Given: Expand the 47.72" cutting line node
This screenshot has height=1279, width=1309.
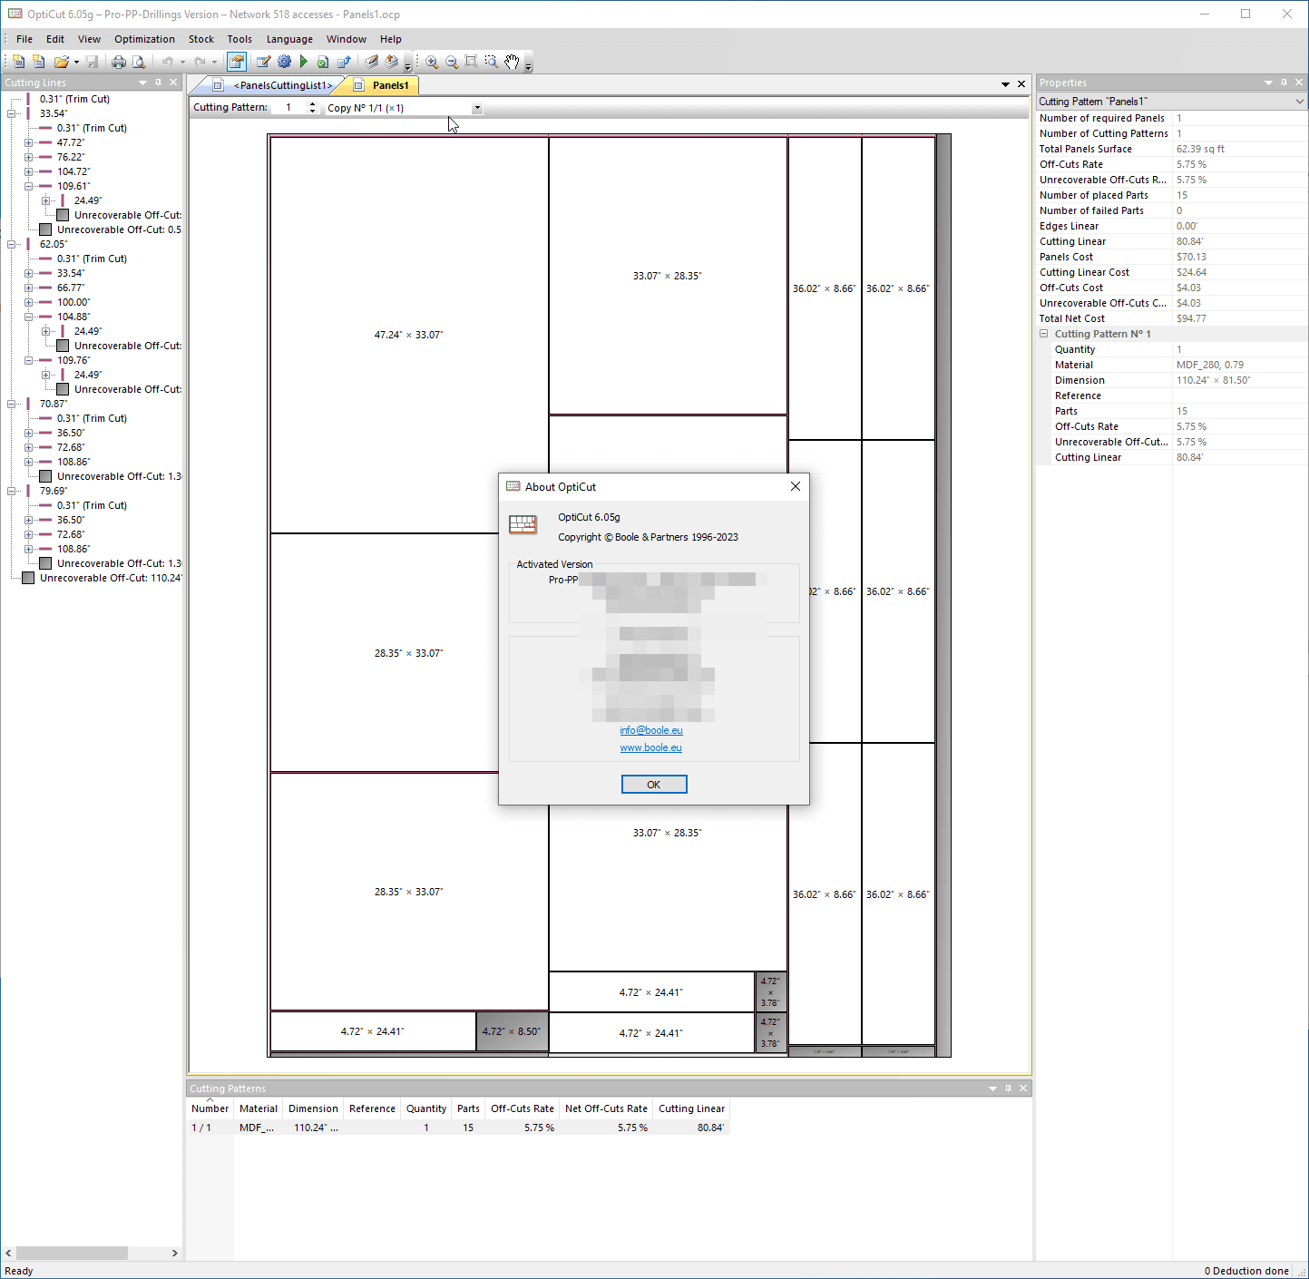Looking at the screenshot, I should point(28,142).
